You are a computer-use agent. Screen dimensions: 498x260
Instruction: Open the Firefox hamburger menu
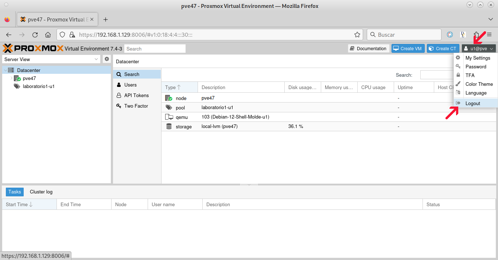489,35
